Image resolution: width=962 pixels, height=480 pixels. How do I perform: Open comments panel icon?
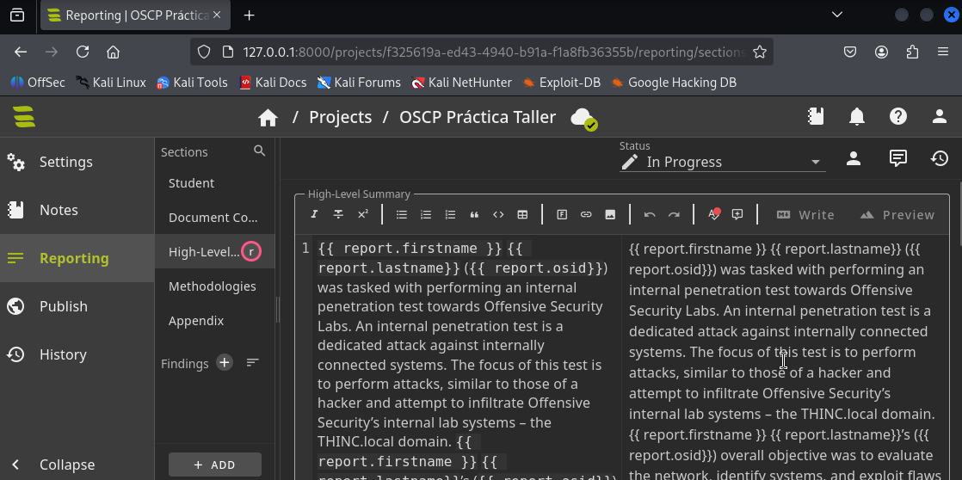898,159
